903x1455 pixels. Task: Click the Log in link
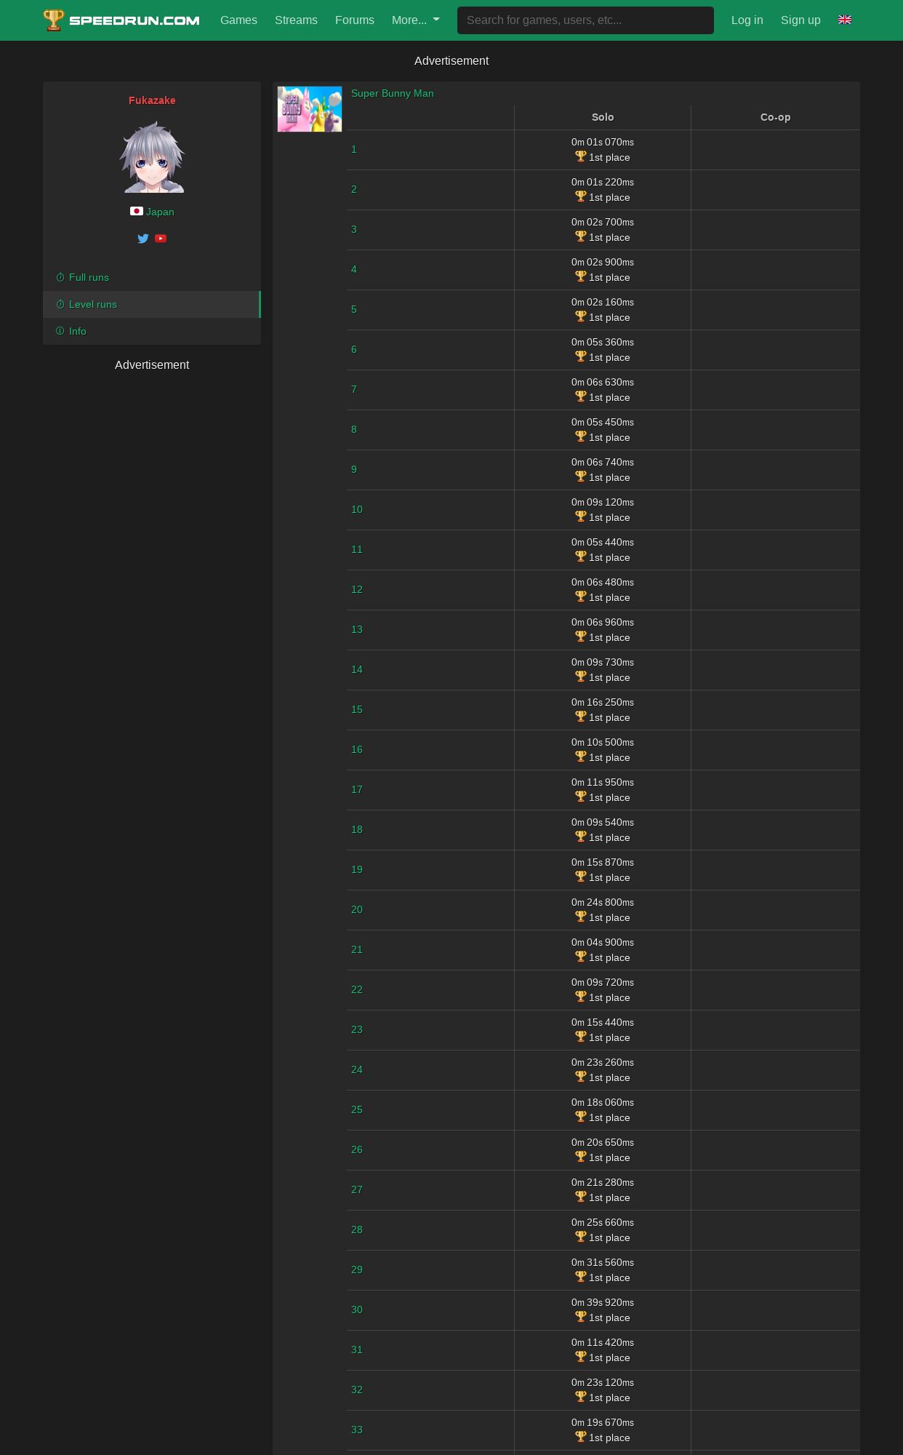point(747,20)
